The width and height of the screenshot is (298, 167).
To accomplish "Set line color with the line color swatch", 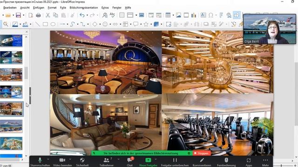I will pos(15,24).
